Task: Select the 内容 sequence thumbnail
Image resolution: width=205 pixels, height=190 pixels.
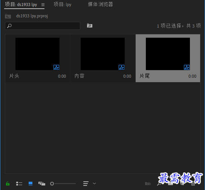Action: [102, 54]
